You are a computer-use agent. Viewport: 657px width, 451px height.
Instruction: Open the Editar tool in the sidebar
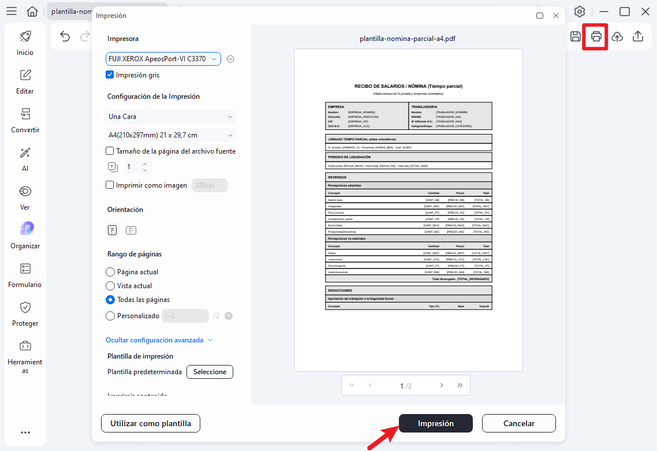coord(25,82)
